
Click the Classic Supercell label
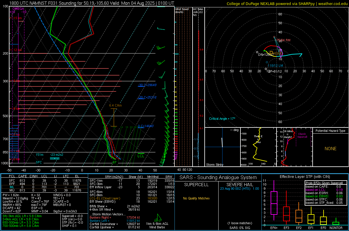click(302, 135)
